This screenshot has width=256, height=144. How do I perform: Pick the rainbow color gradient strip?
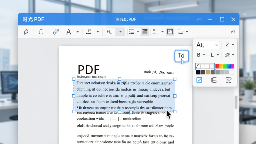click(225, 66)
